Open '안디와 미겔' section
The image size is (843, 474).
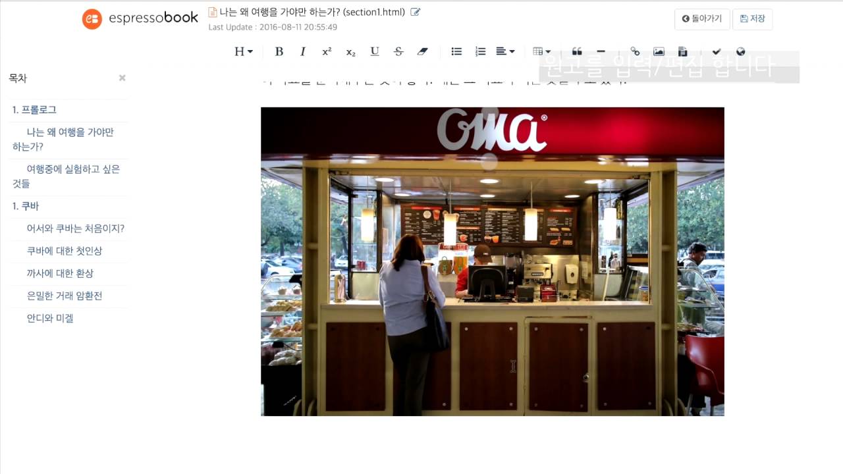click(x=50, y=318)
